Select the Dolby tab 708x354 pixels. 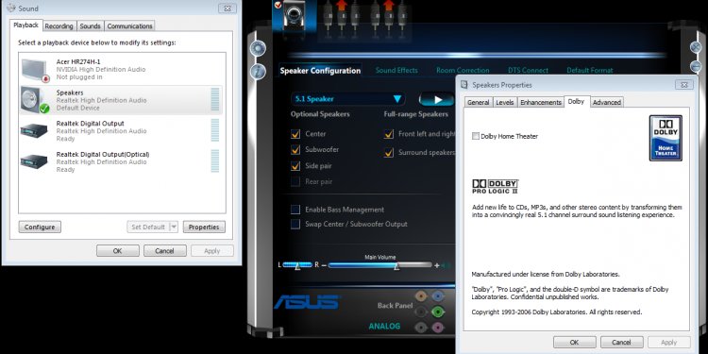tap(576, 102)
